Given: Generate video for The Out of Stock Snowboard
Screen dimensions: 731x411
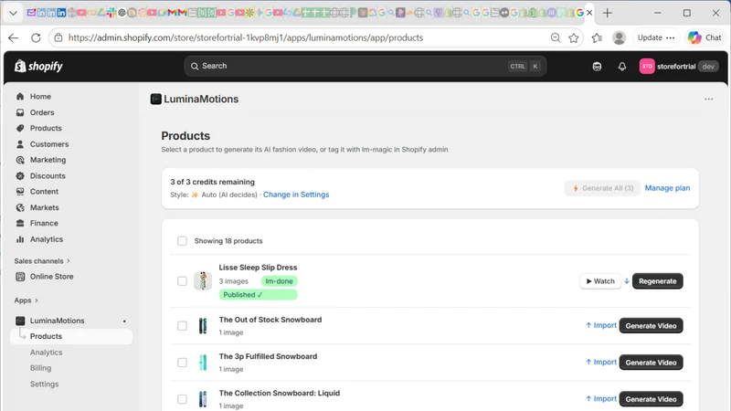Looking at the screenshot, I should [x=651, y=326].
